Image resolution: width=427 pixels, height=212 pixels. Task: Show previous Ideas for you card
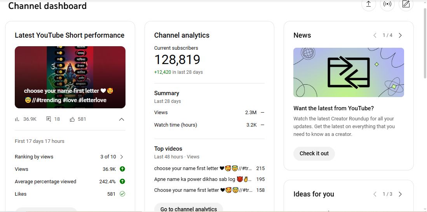(x=375, y=194)
